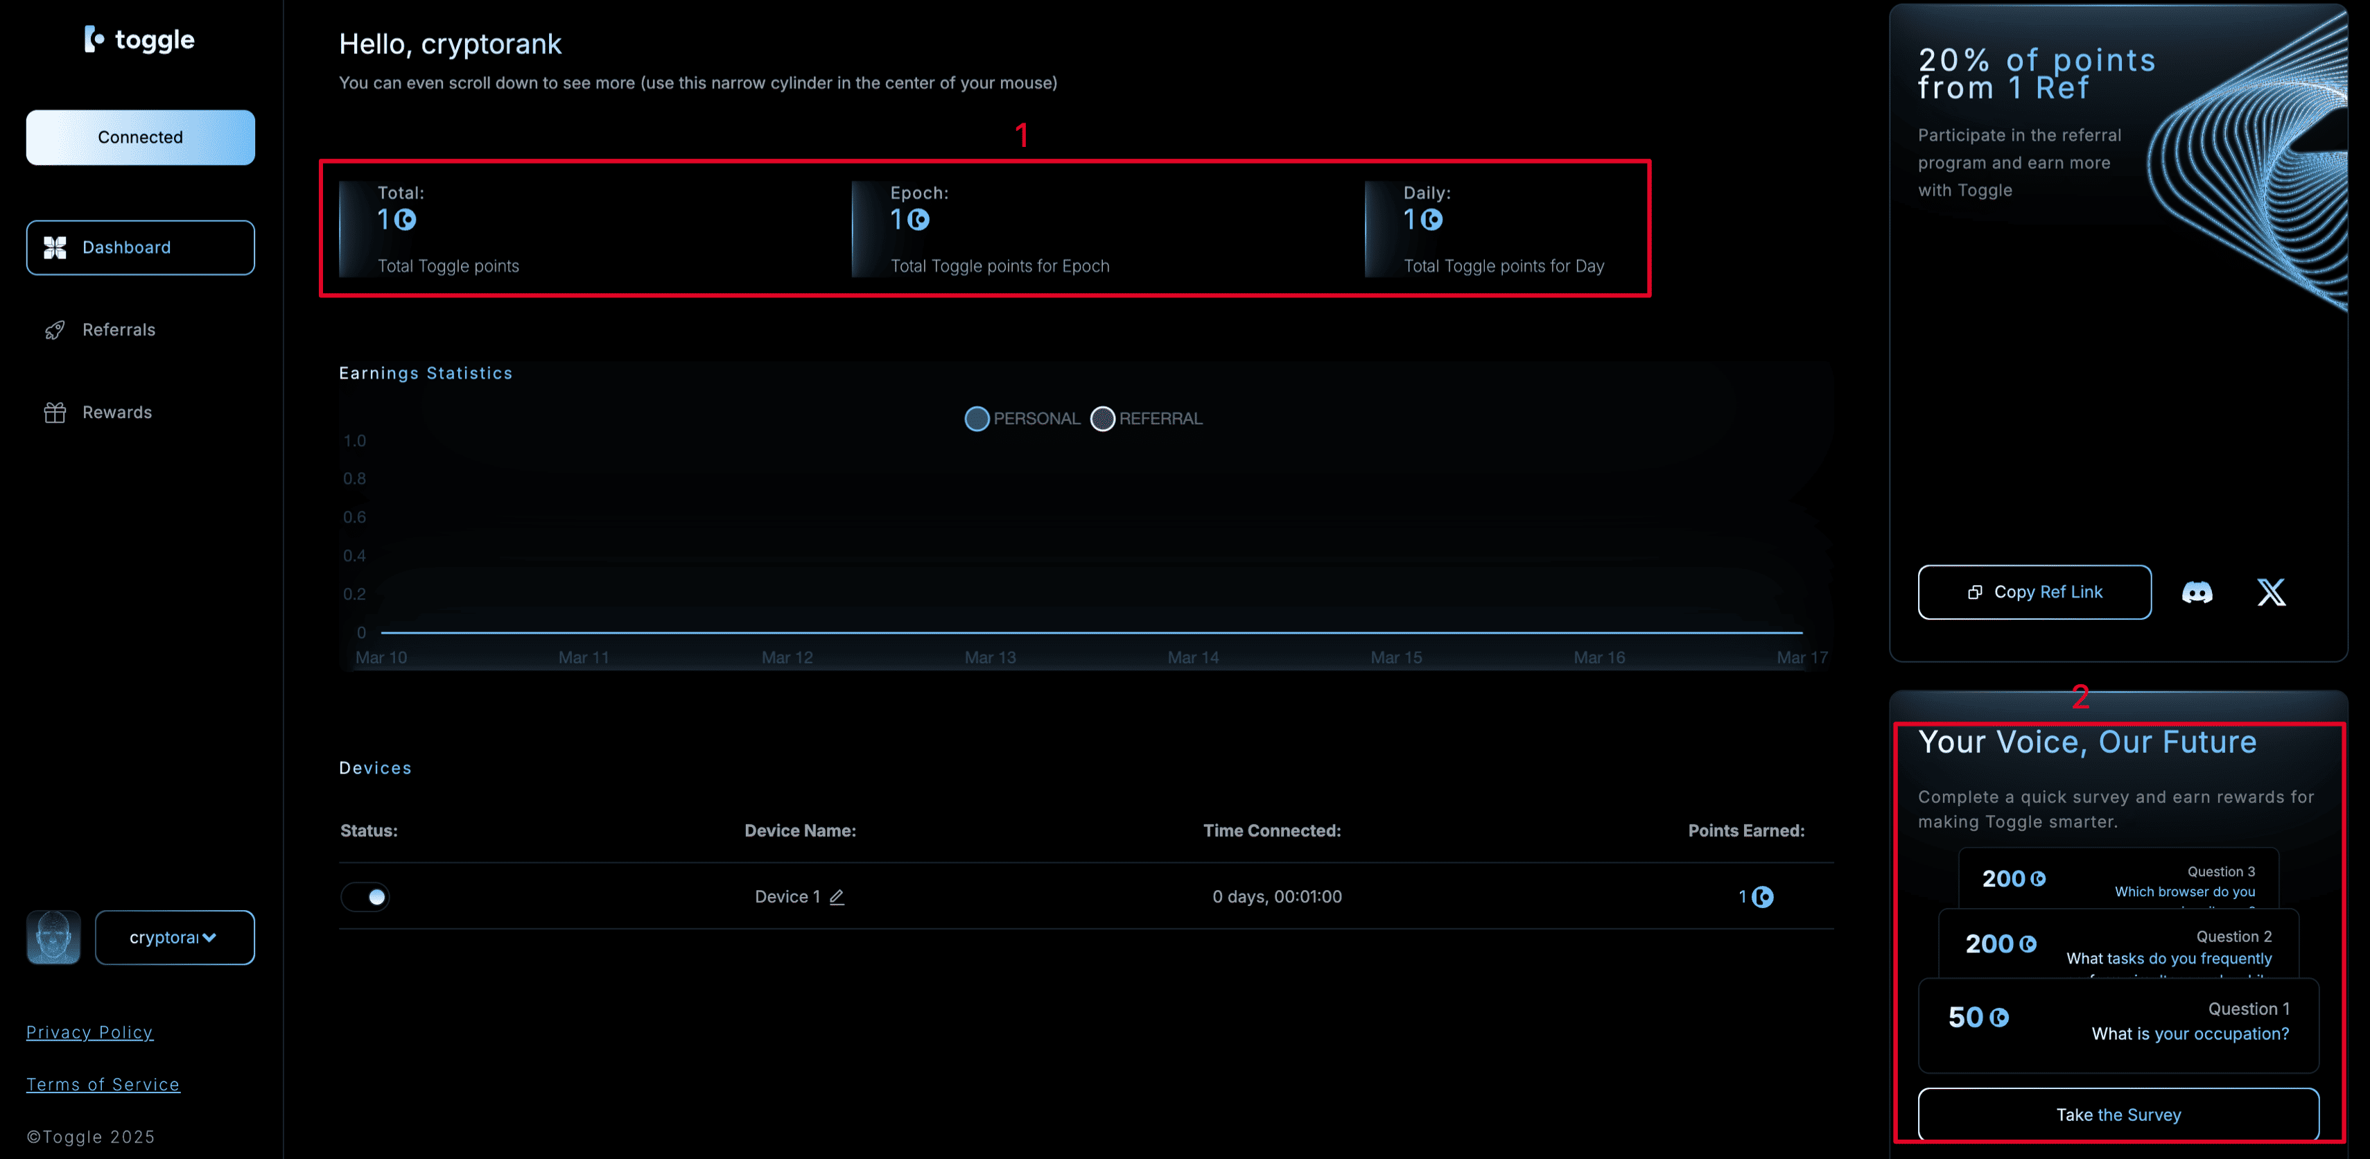Click the 'Time Connected:' column header
Viewport: 2370px width, 1159px height.
1271,830
